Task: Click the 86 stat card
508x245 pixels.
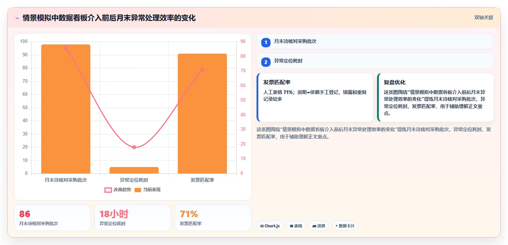Action: click(x=52, y=218)
